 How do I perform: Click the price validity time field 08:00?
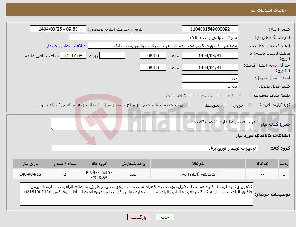point(153,67)
